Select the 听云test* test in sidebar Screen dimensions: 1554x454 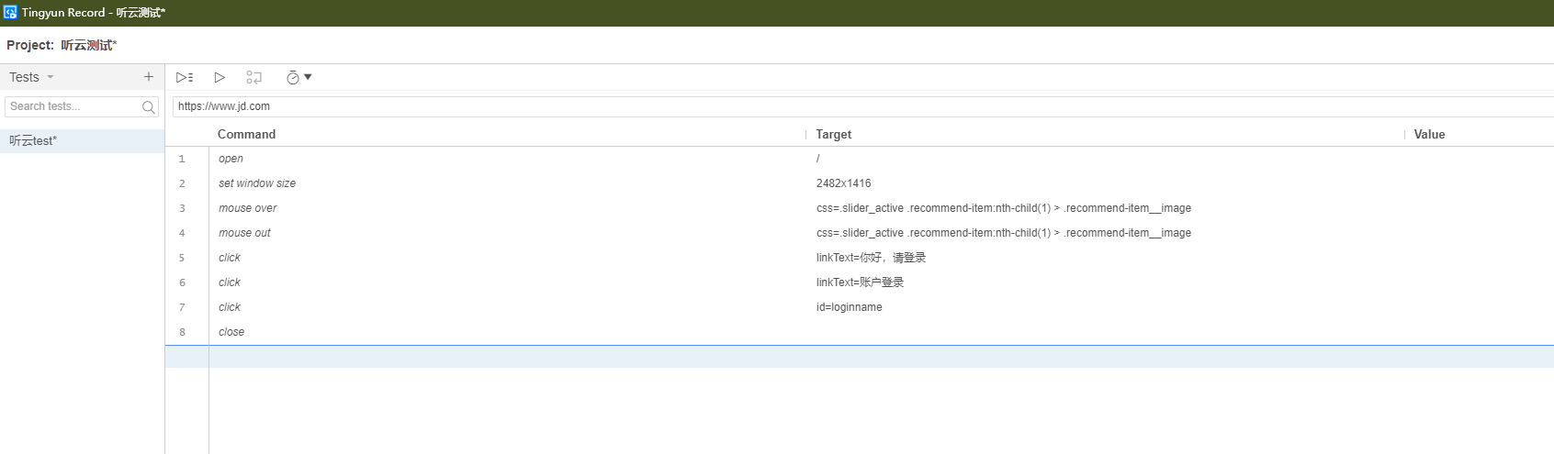(x=34, y=141)
